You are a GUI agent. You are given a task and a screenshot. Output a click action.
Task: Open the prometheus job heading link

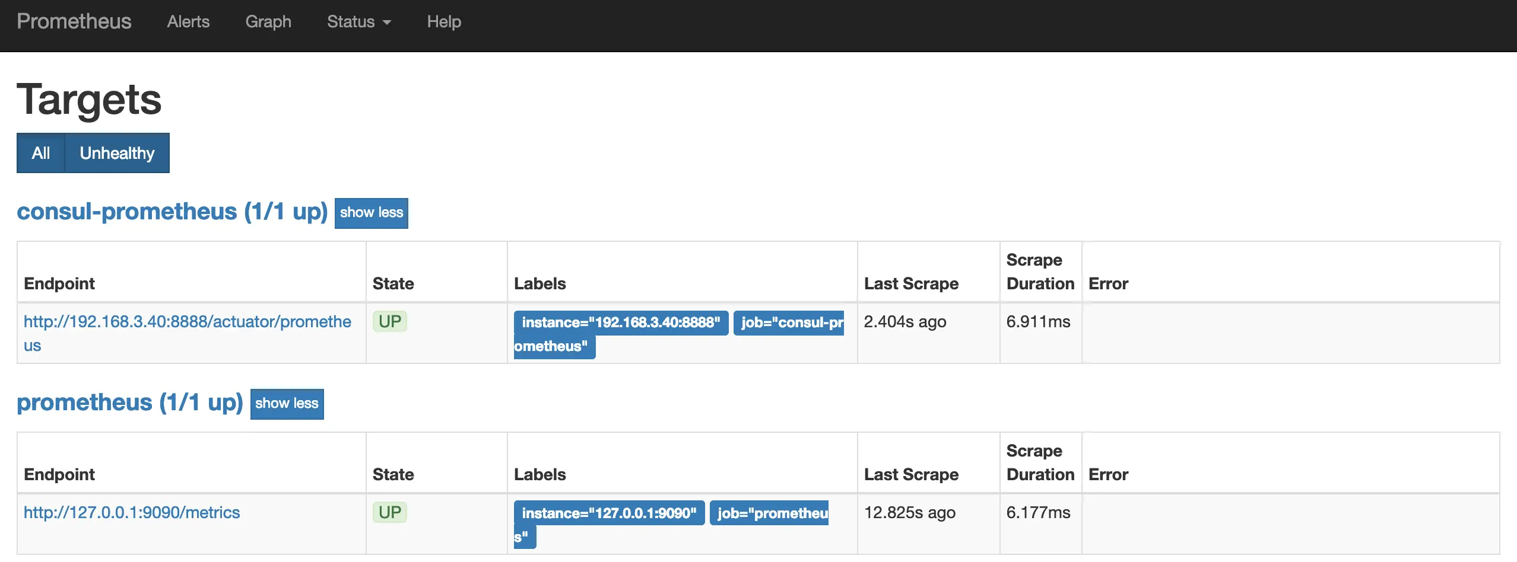click(130, 403)
